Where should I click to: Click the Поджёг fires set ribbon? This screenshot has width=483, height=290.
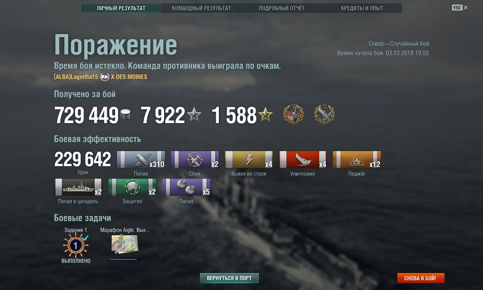pyautogui.click(x=357, y=159)
